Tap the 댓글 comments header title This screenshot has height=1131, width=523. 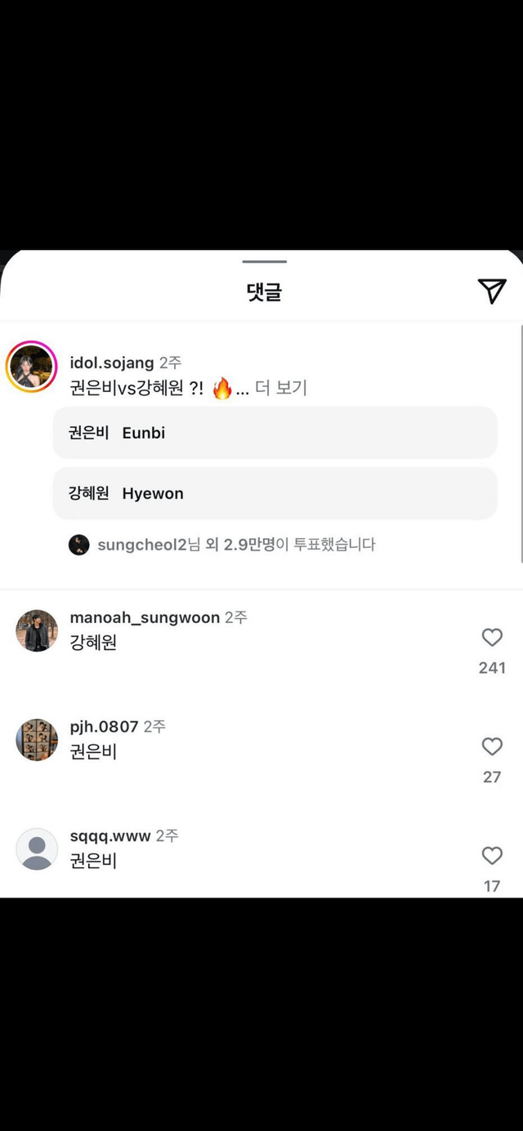tap(264, 292)
